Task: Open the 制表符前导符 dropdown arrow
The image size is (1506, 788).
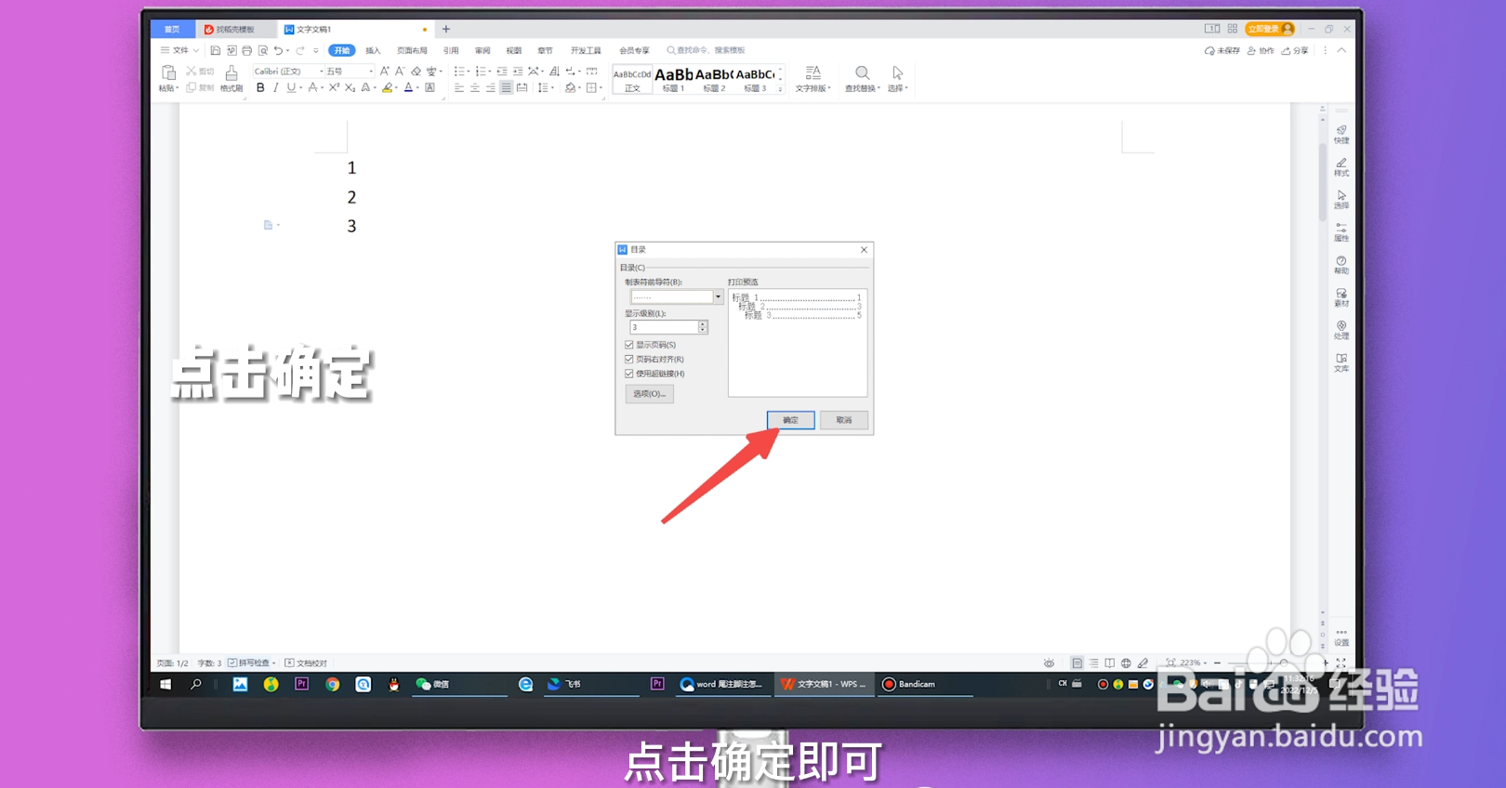Action: pos(718,296)
